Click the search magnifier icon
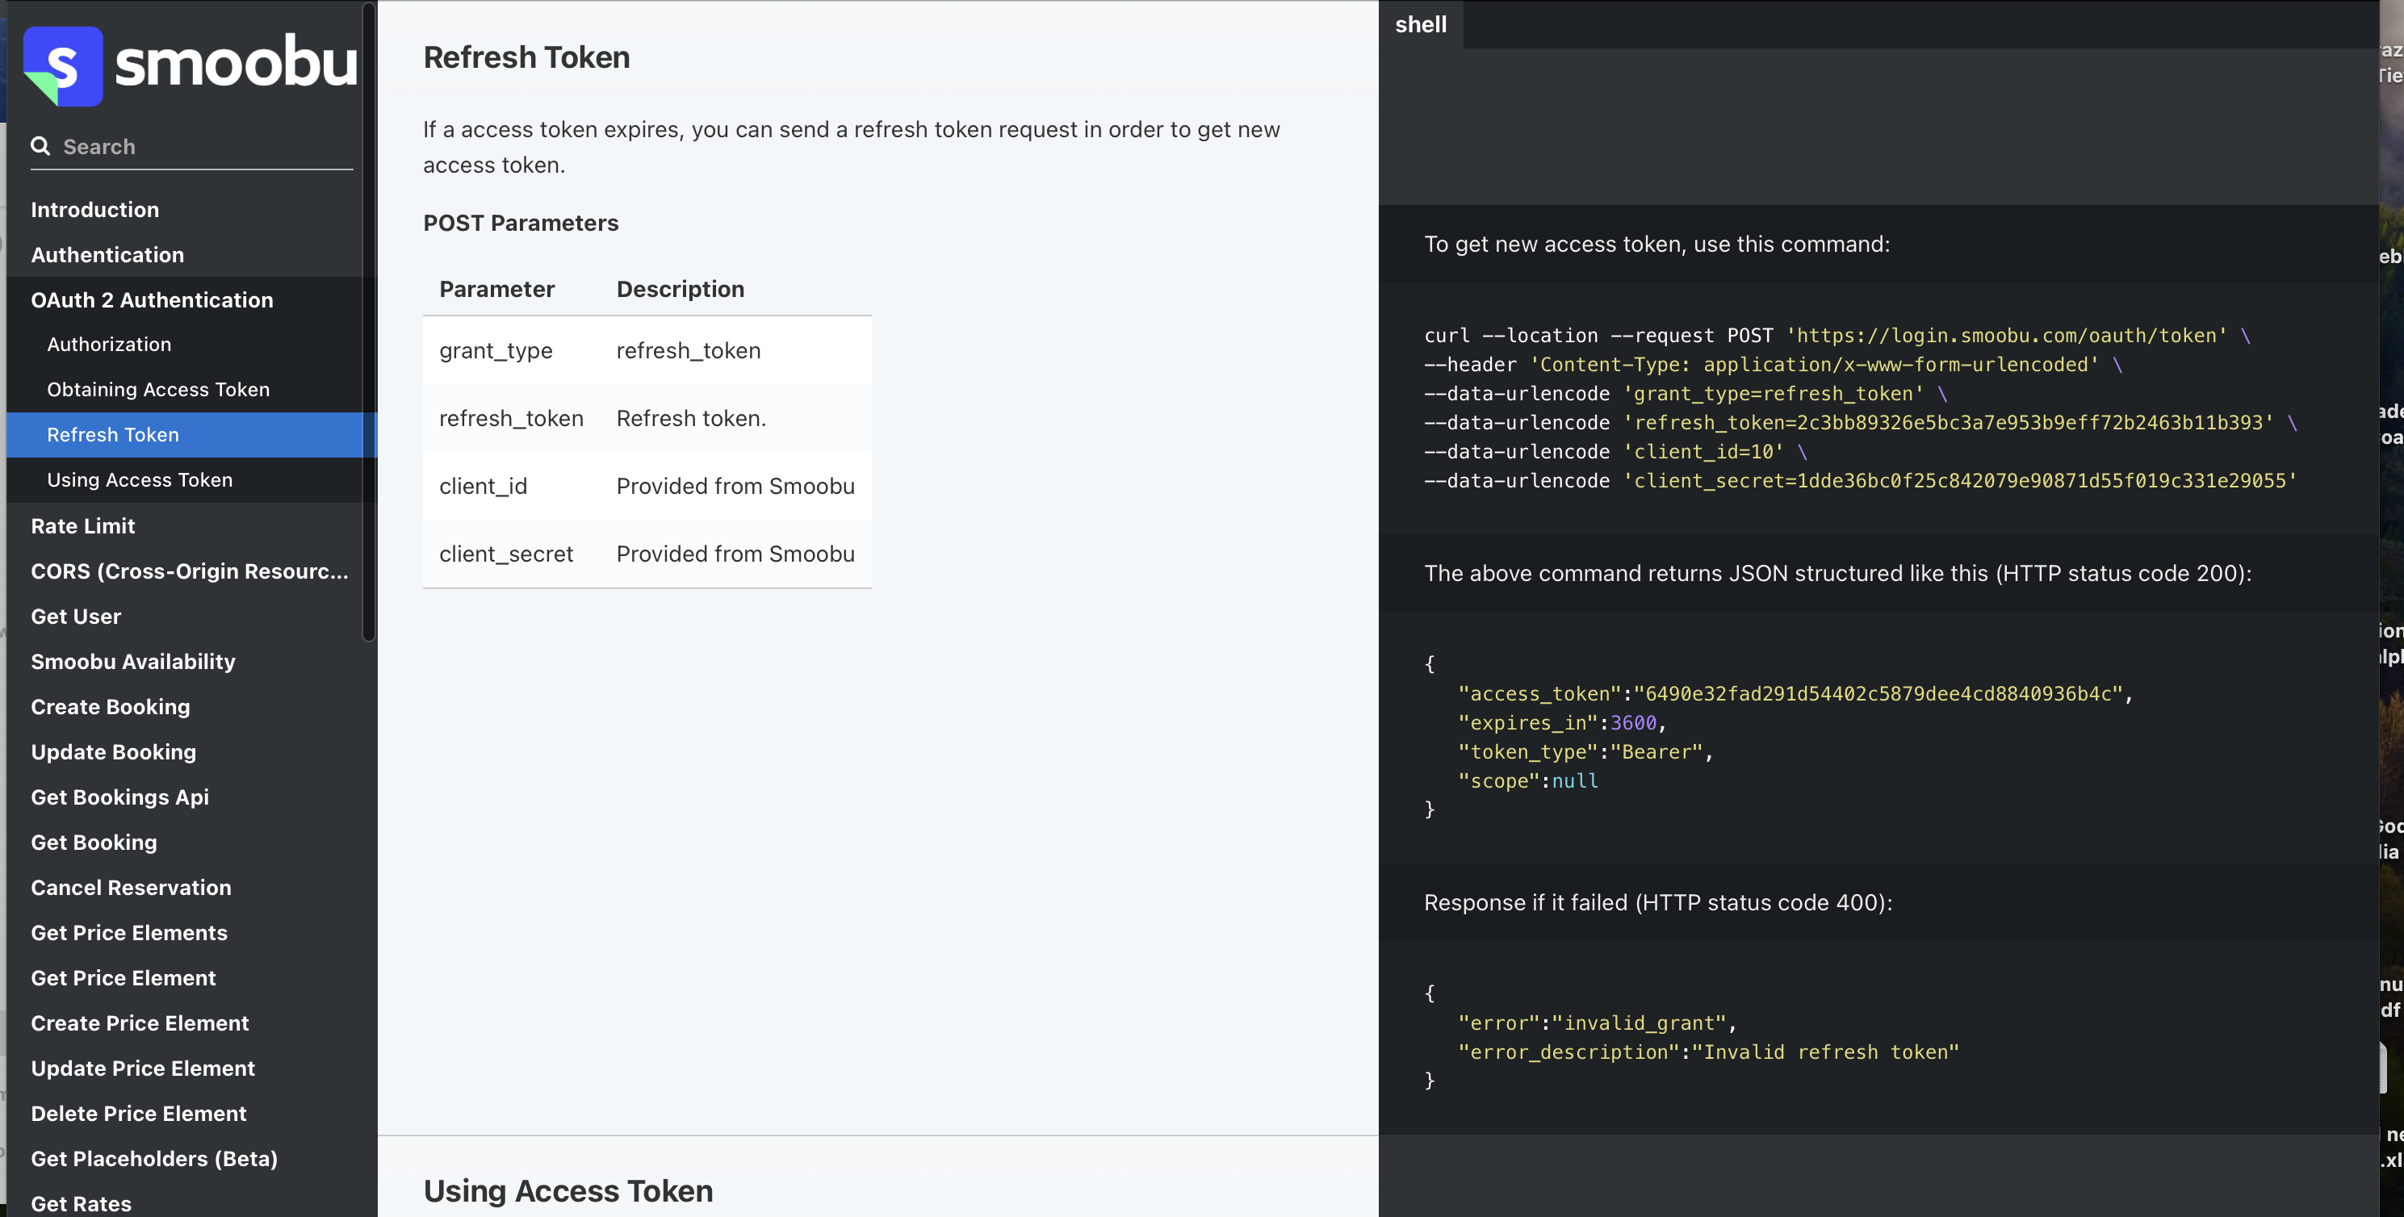This screenshot has height=1217, width=2404. click(x=40, y=145)
